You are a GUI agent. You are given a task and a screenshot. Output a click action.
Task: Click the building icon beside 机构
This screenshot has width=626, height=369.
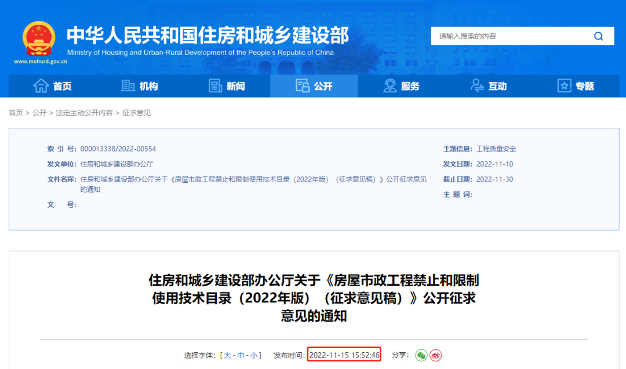tap(129, 85)
